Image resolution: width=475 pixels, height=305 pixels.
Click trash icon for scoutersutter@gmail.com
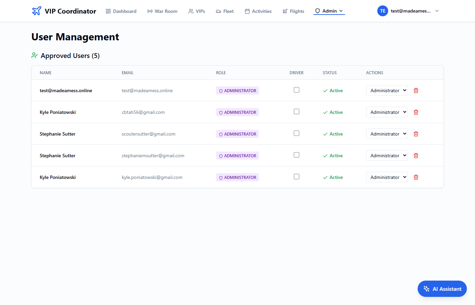(416, 134)
